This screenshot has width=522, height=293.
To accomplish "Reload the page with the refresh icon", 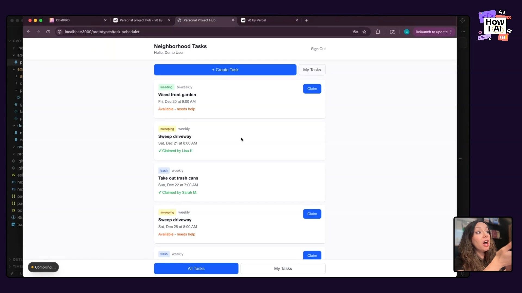I will click(48, 32).
